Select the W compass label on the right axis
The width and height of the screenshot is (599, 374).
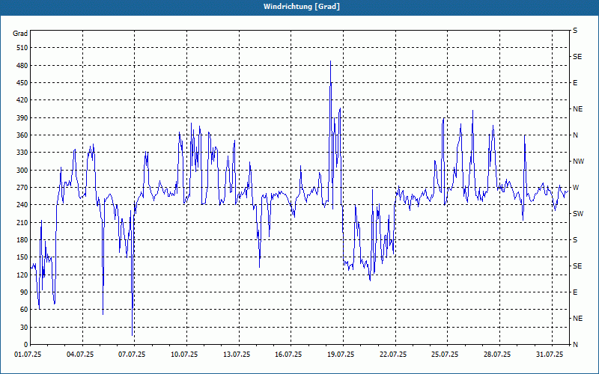click(576, 188)
